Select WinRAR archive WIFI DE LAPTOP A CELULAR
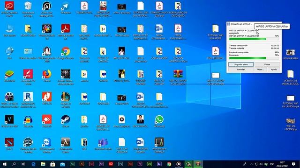Viewport: 300px width, 168px height. click(178, 77)
